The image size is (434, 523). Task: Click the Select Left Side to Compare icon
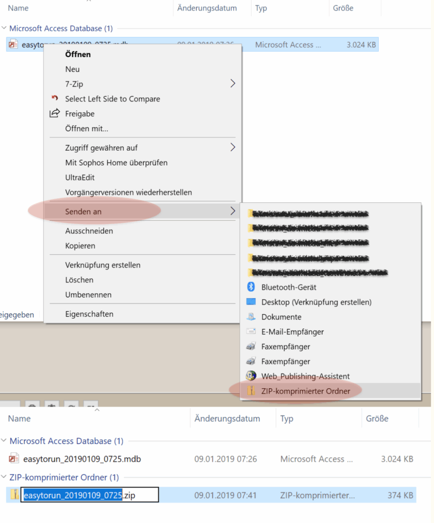tap(55, 99)
